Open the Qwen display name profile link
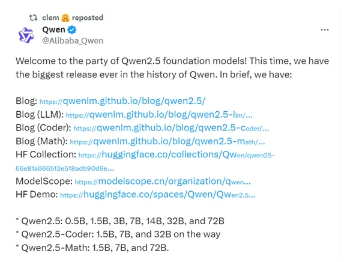Screen dimensions: 359x262 (x=53, y=29)
